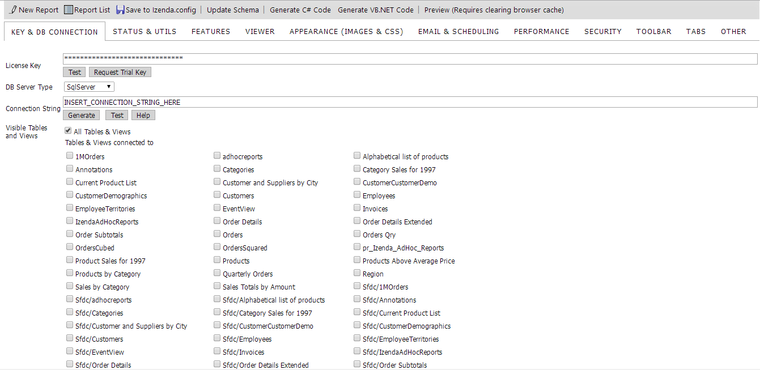Go to the Appearance (Images & CSS) tab
760x370 pixels.
coord(346,32)
